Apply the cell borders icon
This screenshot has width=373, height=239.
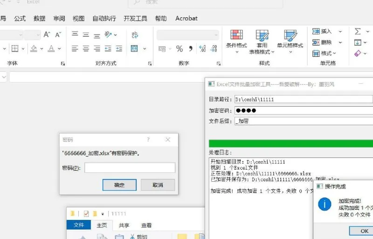15,48
